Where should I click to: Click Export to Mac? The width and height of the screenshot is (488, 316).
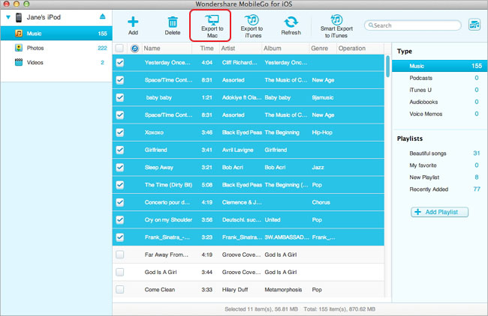coord(212,26)
